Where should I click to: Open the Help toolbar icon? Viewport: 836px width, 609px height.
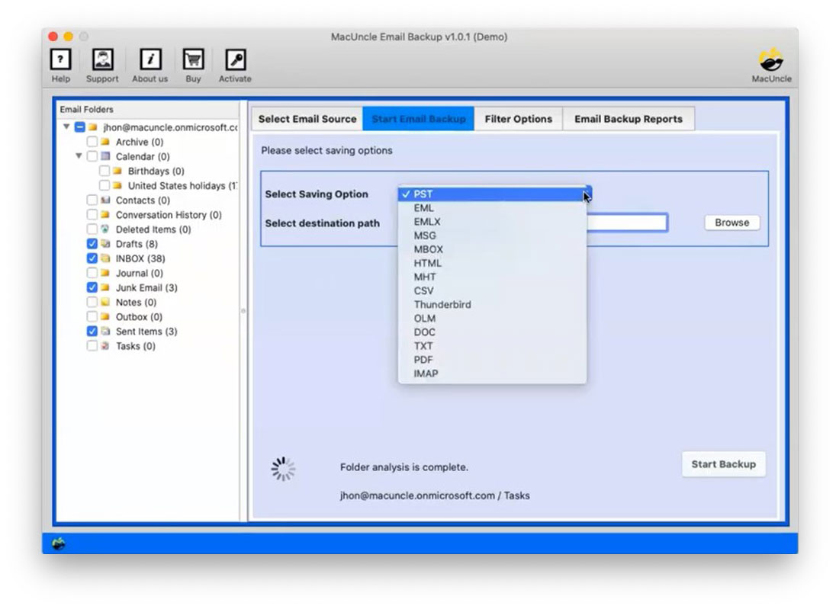tap(61, 59)
